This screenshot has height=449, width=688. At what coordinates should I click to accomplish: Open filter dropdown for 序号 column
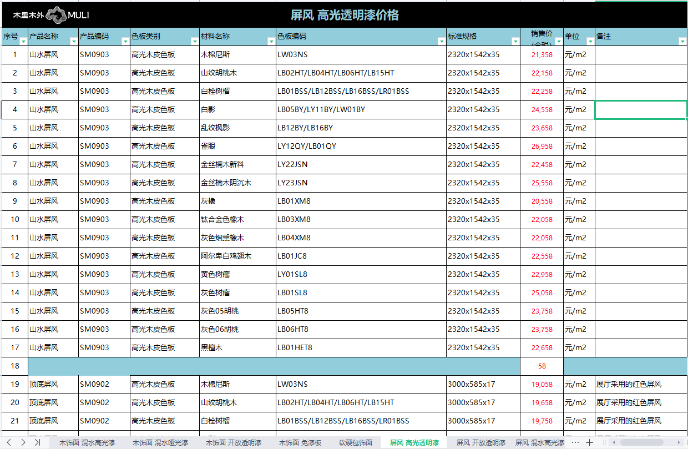pos(23,42)
